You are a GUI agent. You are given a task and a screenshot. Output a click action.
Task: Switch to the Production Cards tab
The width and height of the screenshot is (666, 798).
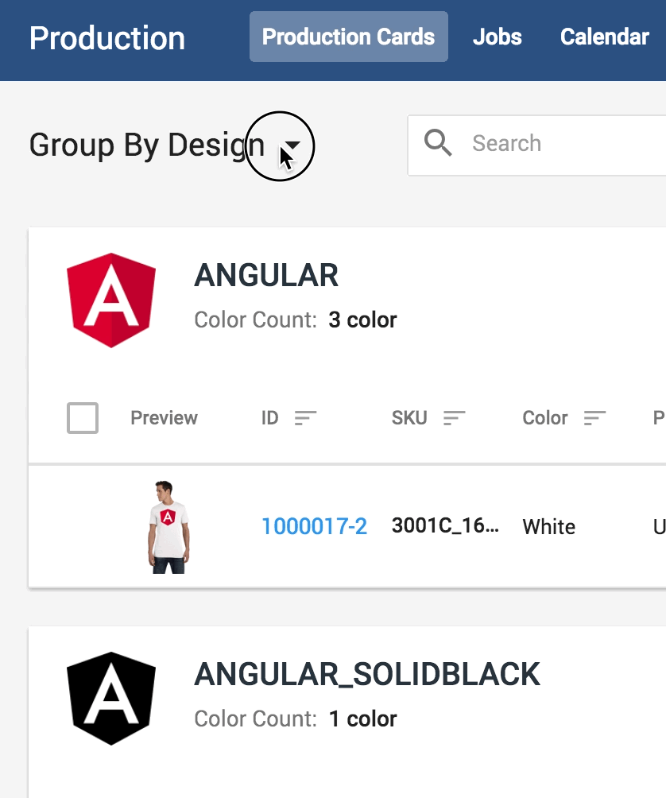(348, 37)
